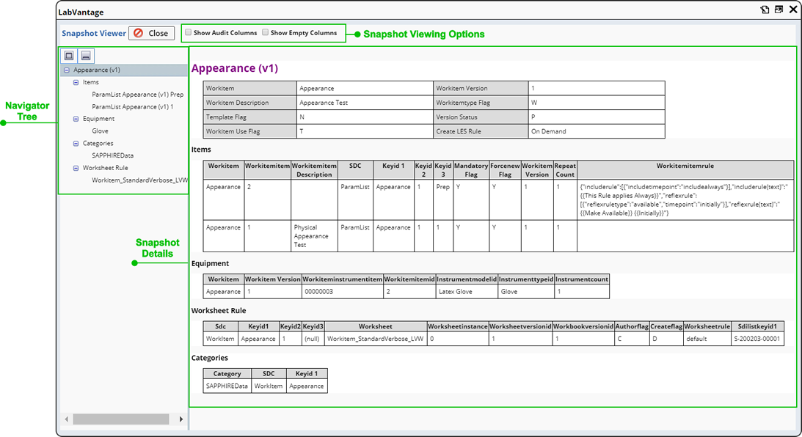Click the Physical Appearance Test cell
Image resolution: width=802 pixels, height=437 pixels.
(314, 236)
